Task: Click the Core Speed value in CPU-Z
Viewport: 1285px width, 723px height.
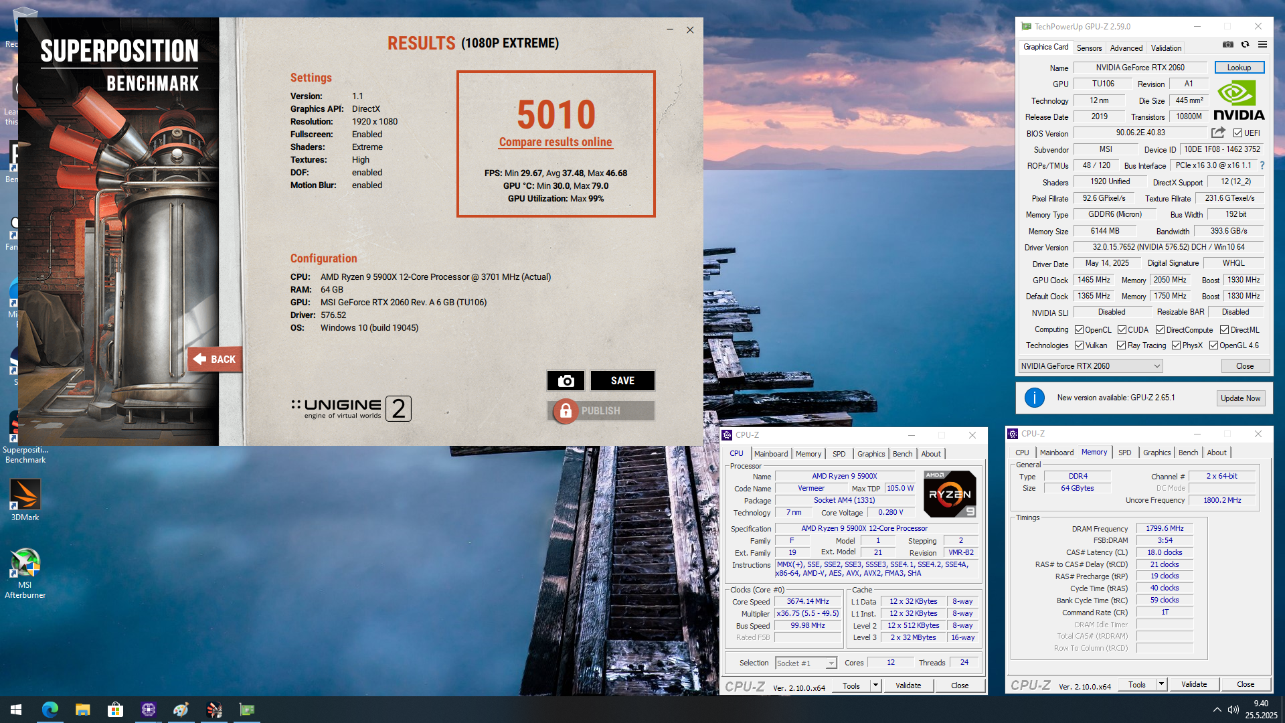Action: coord(808,601)
